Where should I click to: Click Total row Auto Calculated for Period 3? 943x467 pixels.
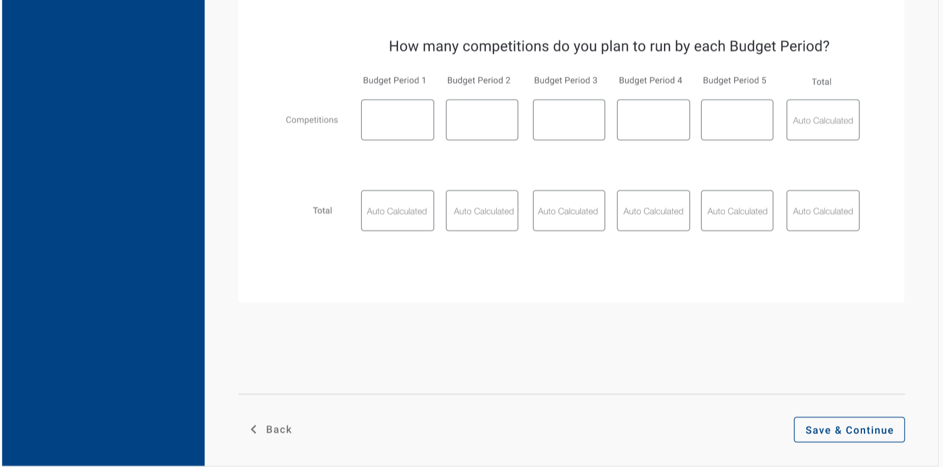[569, 211]
